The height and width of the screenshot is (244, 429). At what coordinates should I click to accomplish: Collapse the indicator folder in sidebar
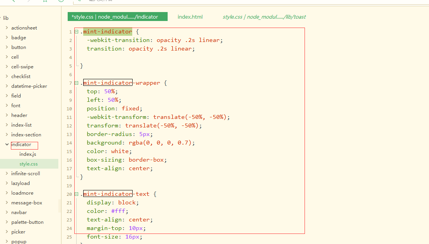click(x=6, y=145)
